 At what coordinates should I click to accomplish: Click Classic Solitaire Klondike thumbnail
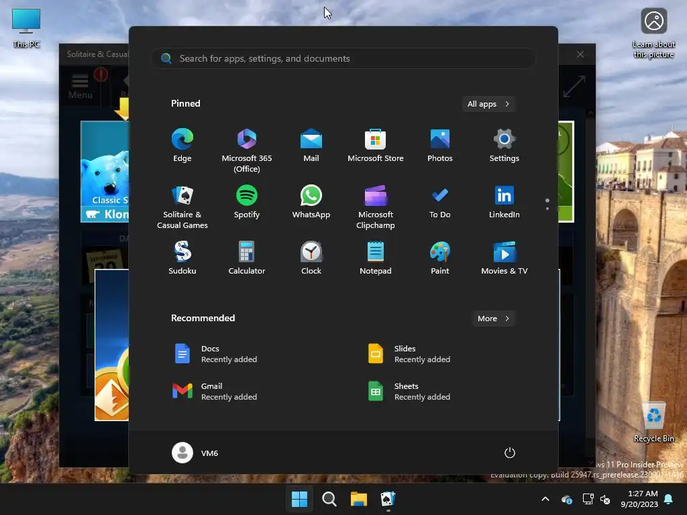coord(105,172)
